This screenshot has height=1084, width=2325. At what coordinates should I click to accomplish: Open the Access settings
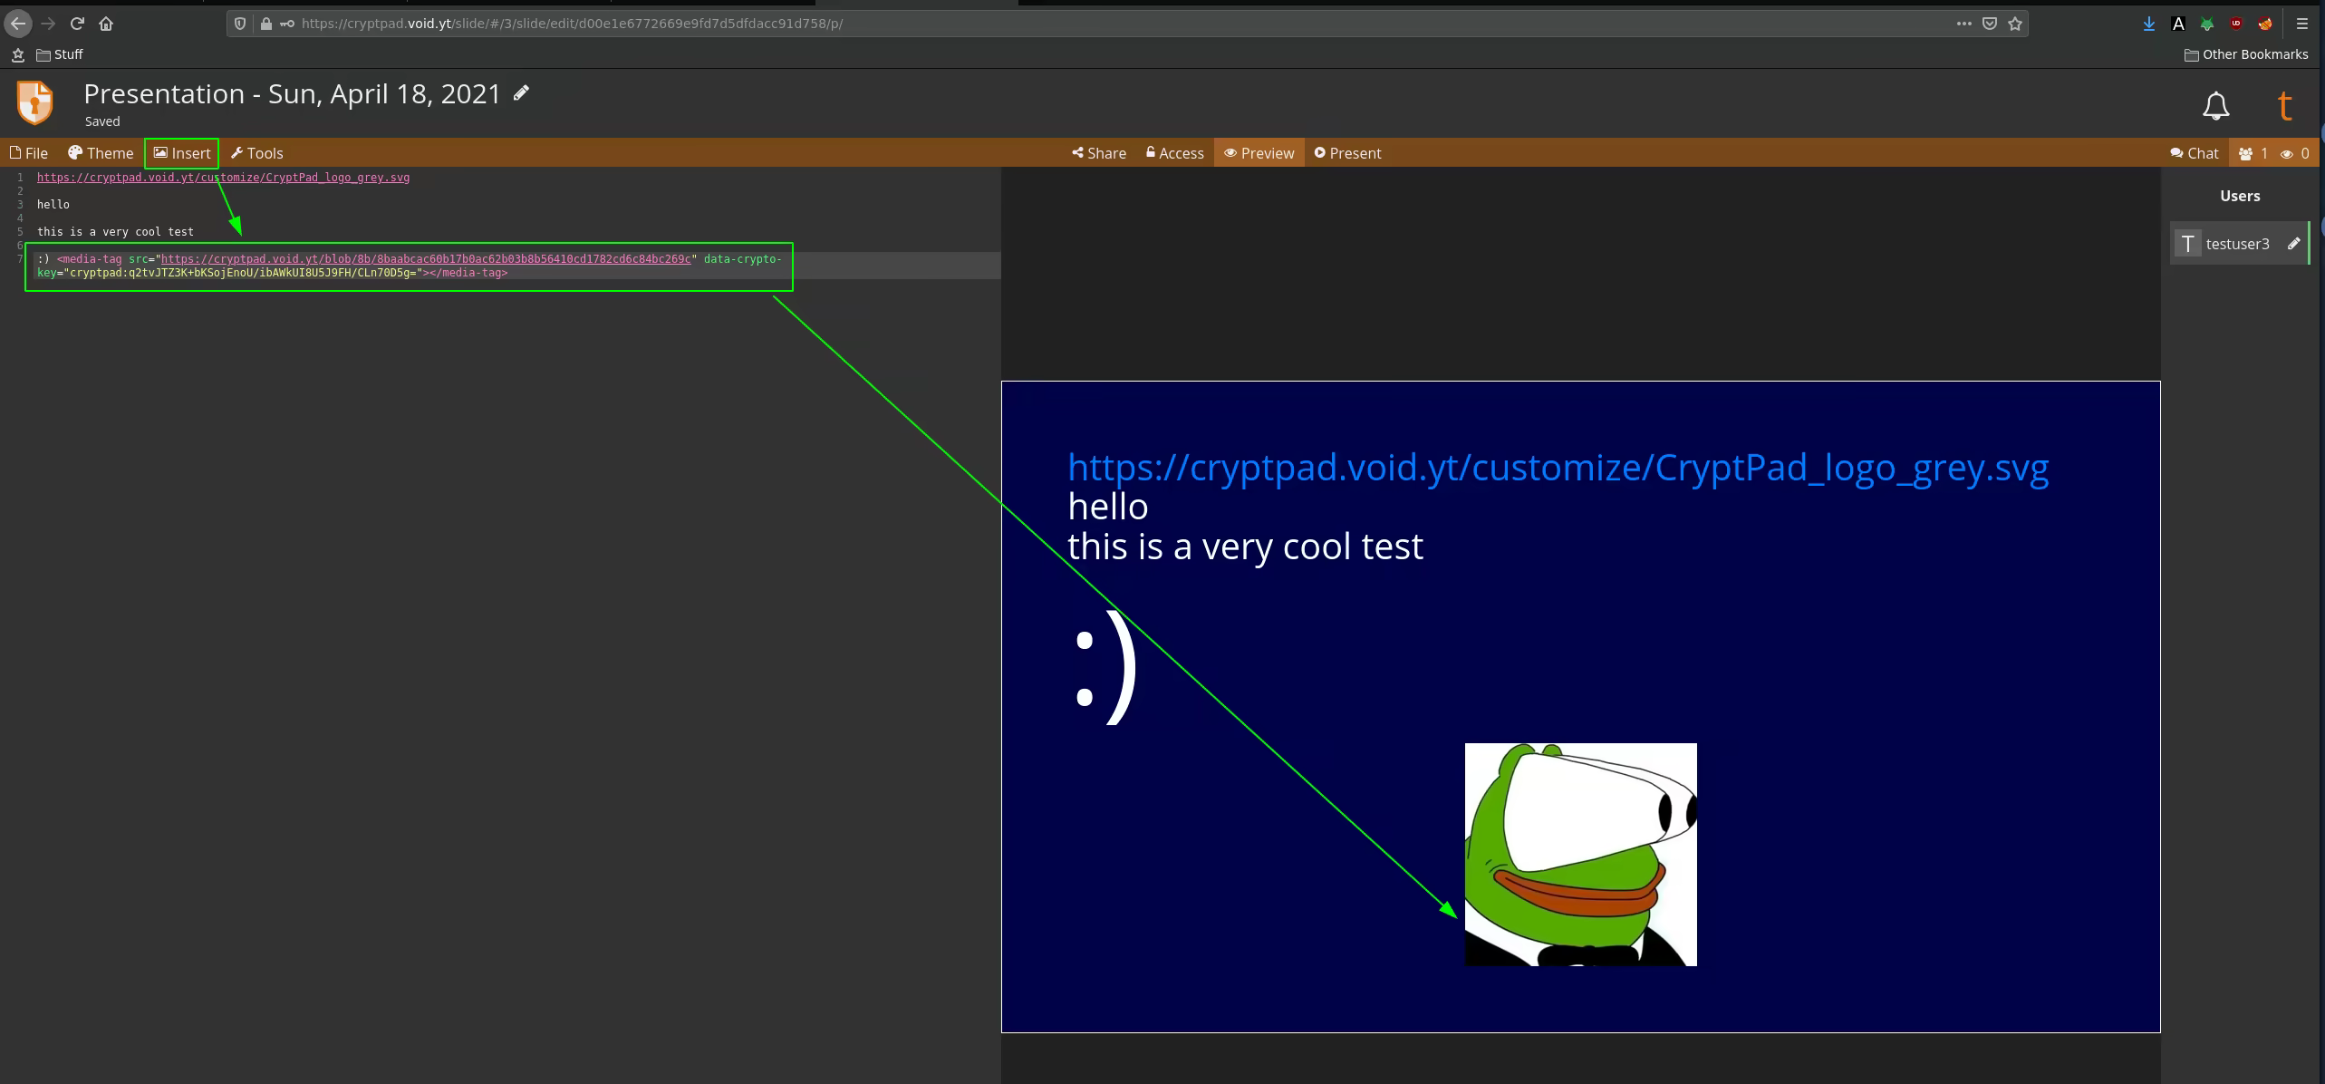[x=1175, y=153]
